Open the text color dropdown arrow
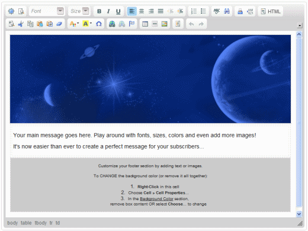The image size is (308, 231). pos(78,24)
